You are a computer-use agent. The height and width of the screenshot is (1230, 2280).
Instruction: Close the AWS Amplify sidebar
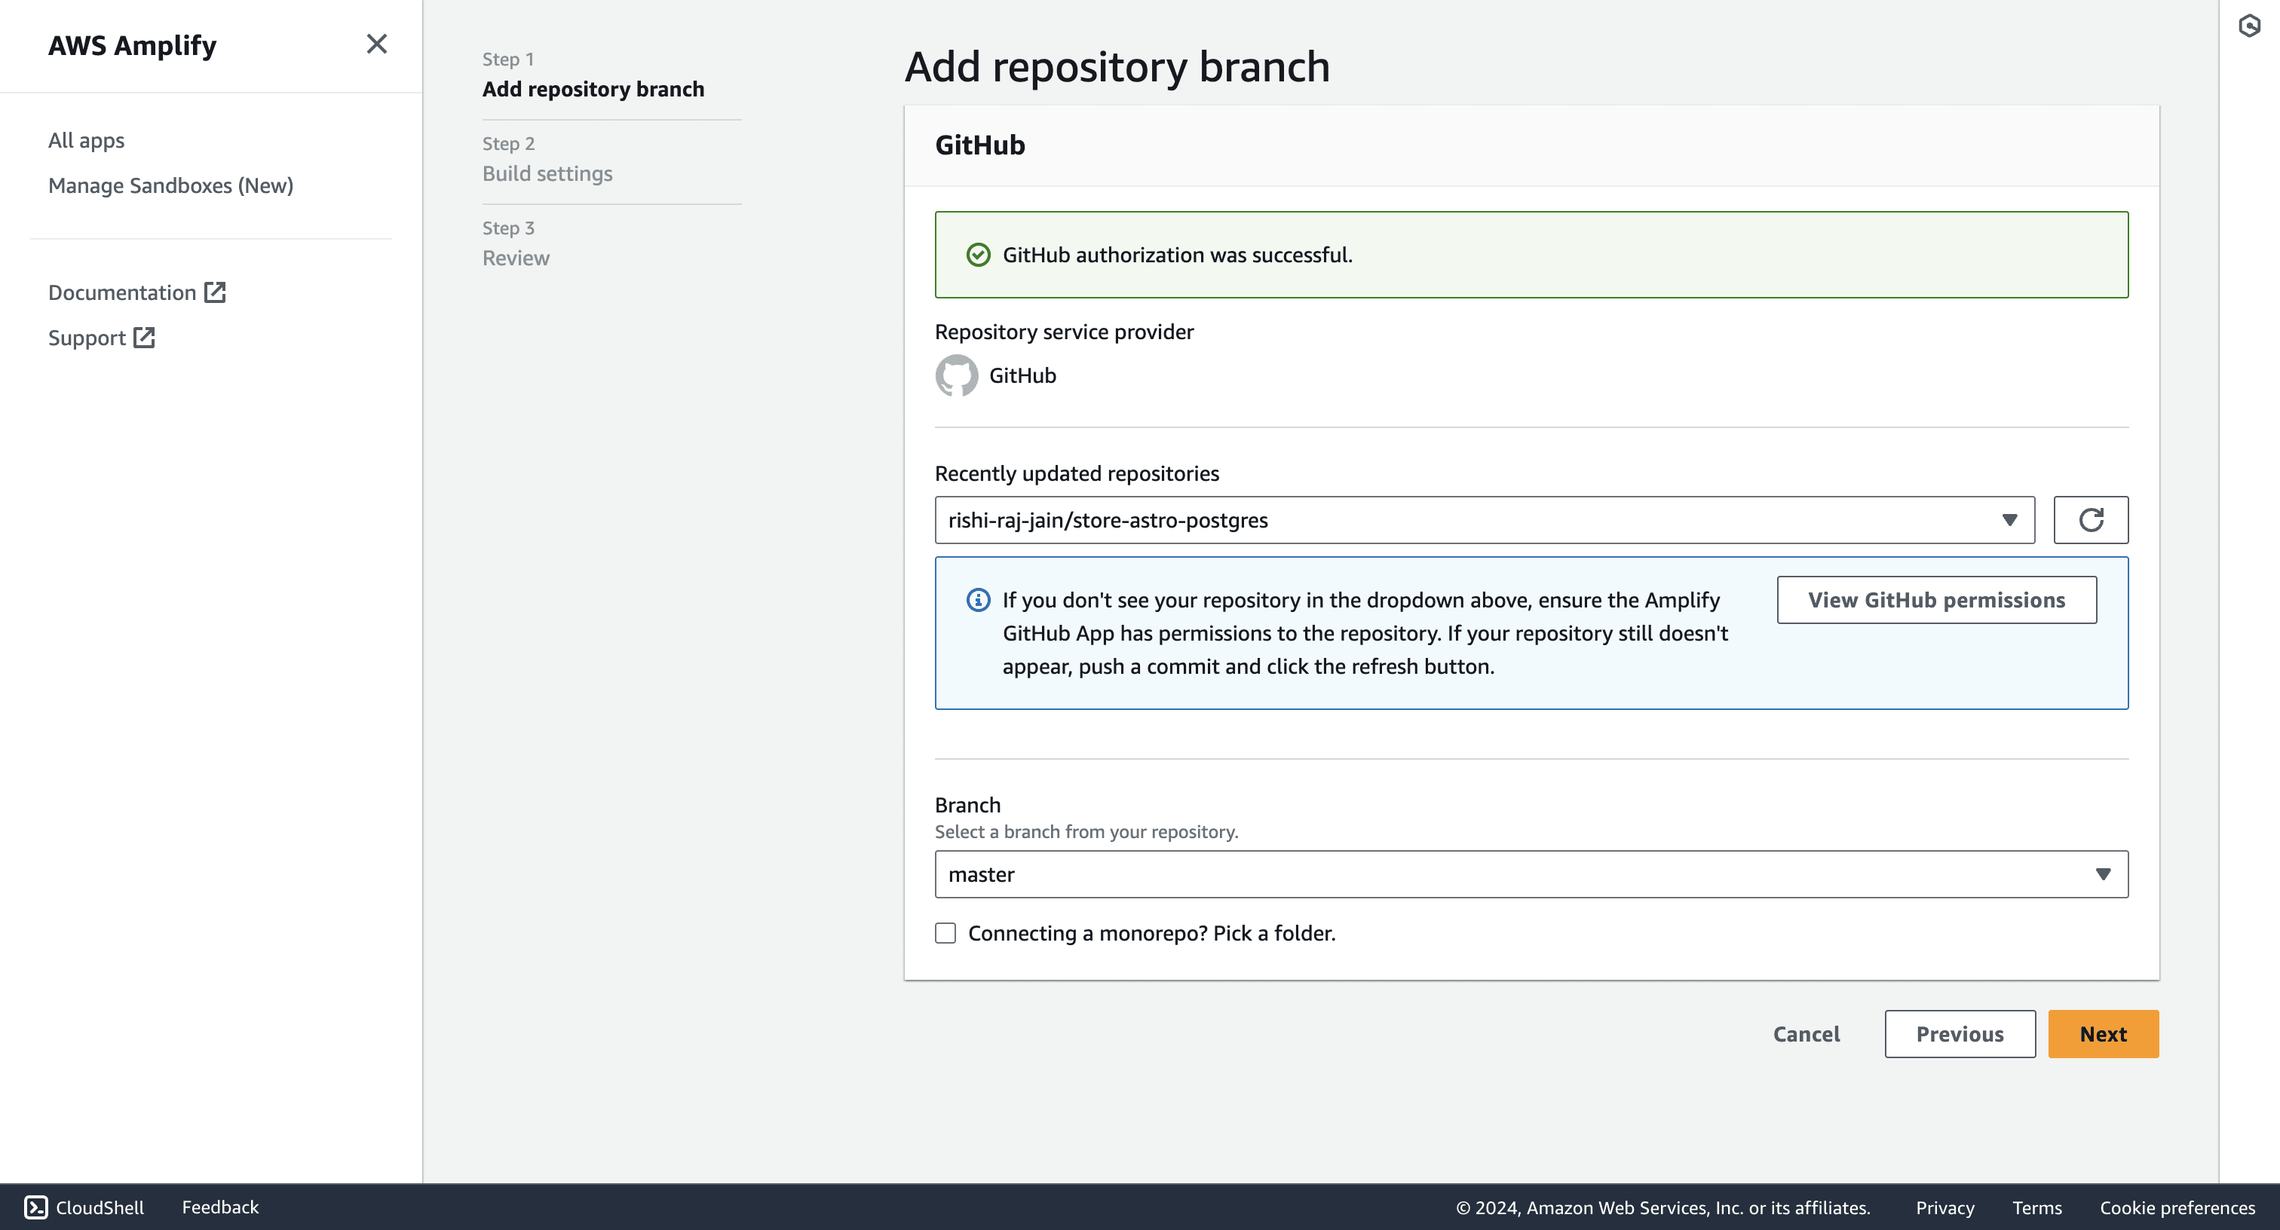[376, 44]
